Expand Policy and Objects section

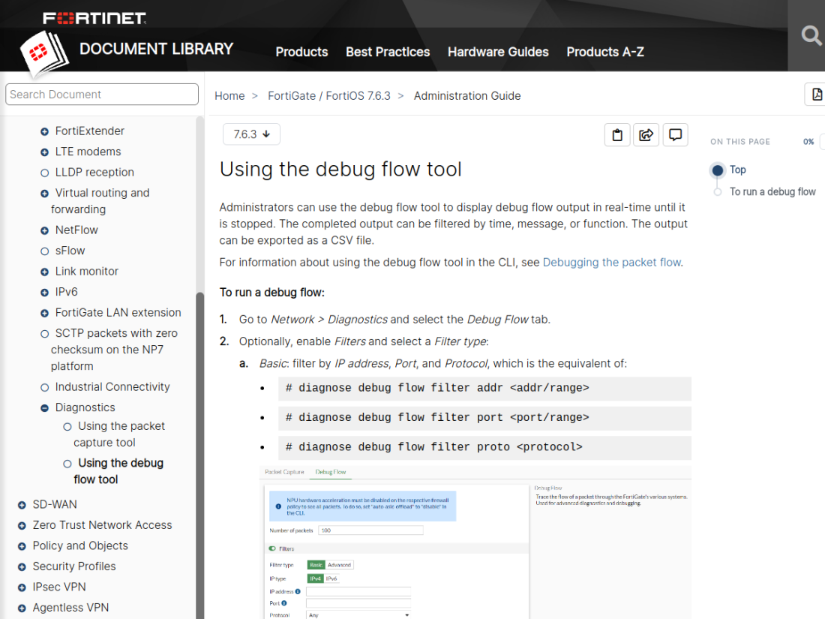tap(22, 546)
